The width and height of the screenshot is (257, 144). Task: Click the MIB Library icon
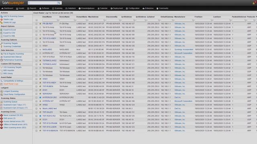click(2, 74)
